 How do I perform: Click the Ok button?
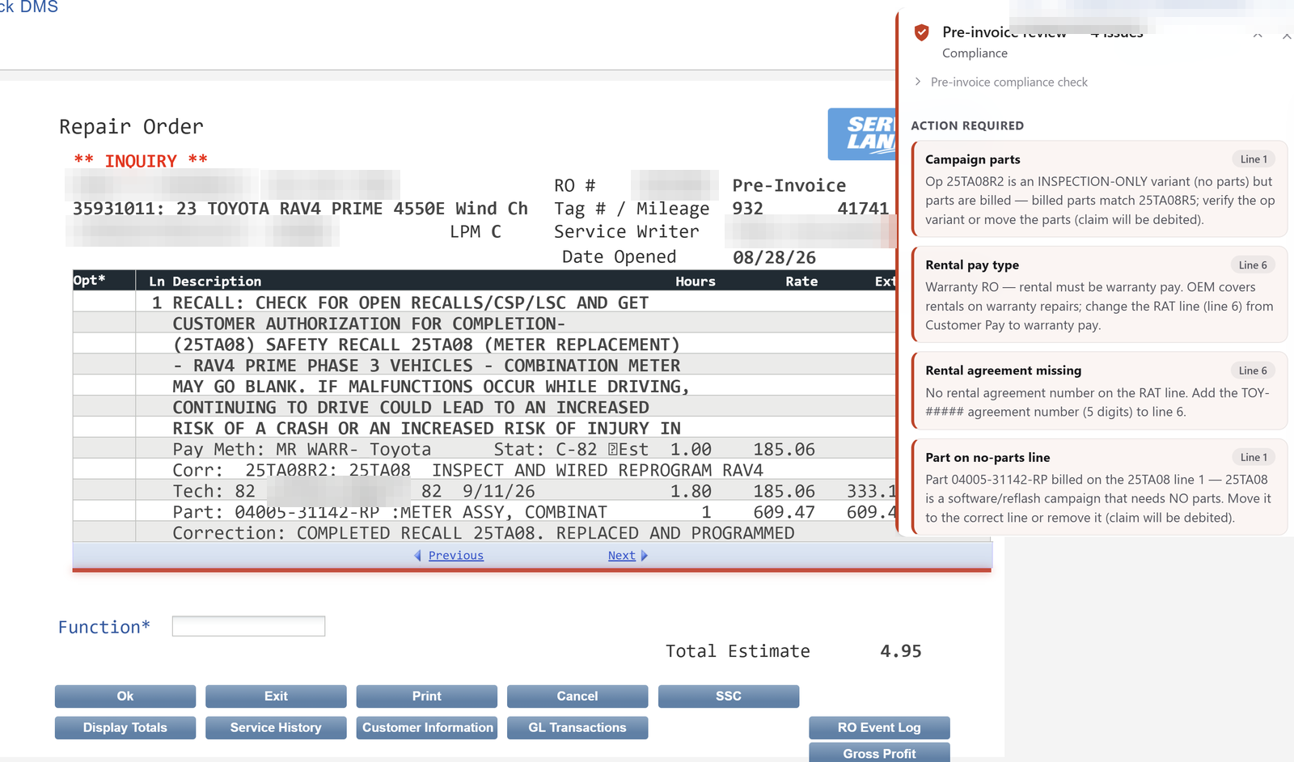point(125,696)
